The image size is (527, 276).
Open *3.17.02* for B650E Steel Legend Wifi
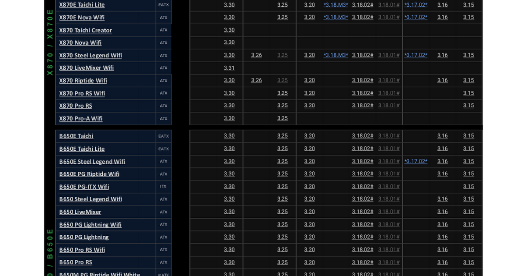click(x=416, y=161)
